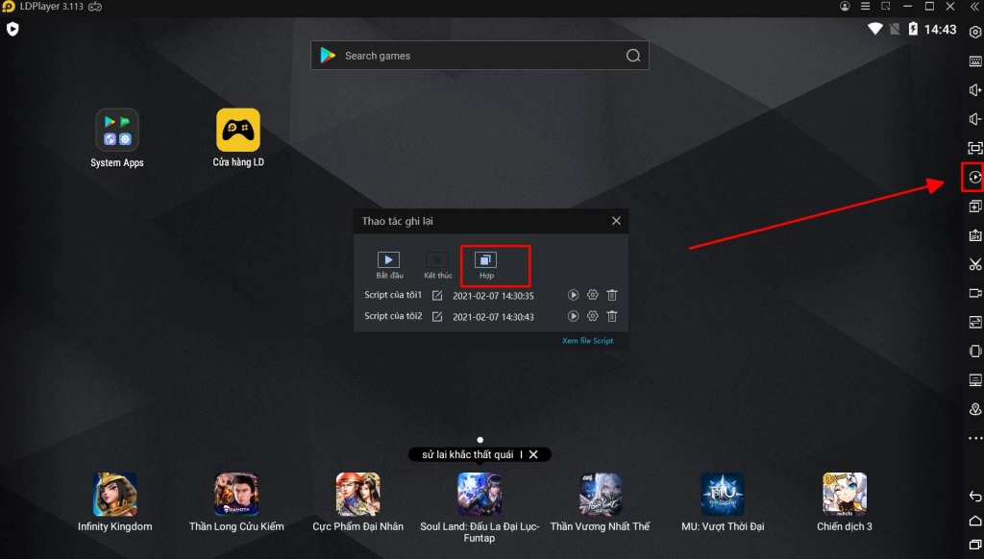Delete the Script của tôi2 entry
Viewport: 984px width, 559px height.
pos(612,316)
